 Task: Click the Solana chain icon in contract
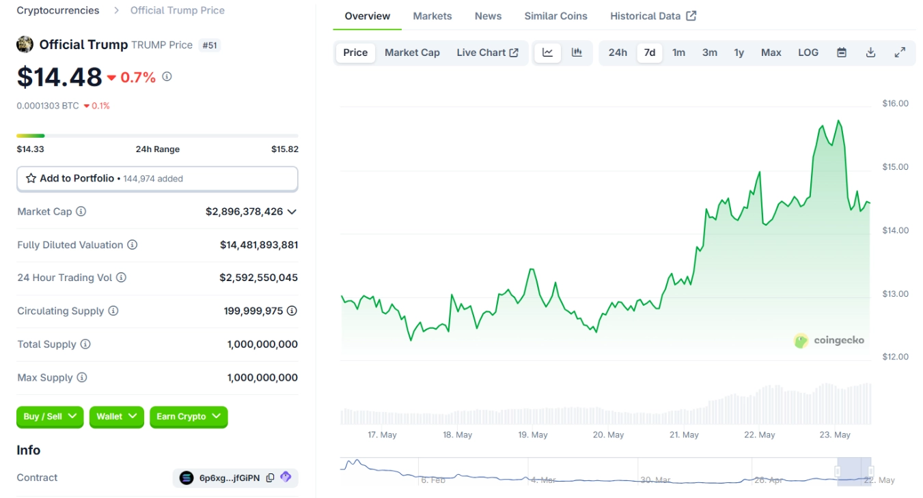(187, 478)
